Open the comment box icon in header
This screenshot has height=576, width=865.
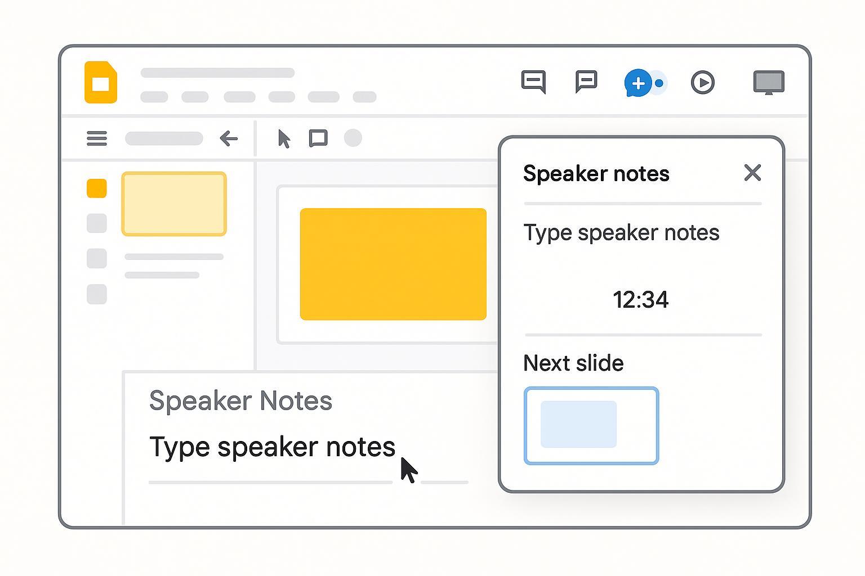coord(533,82)
